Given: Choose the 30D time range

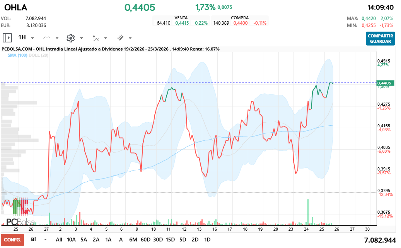Looking at the screenshot, I should pos(158,240).
